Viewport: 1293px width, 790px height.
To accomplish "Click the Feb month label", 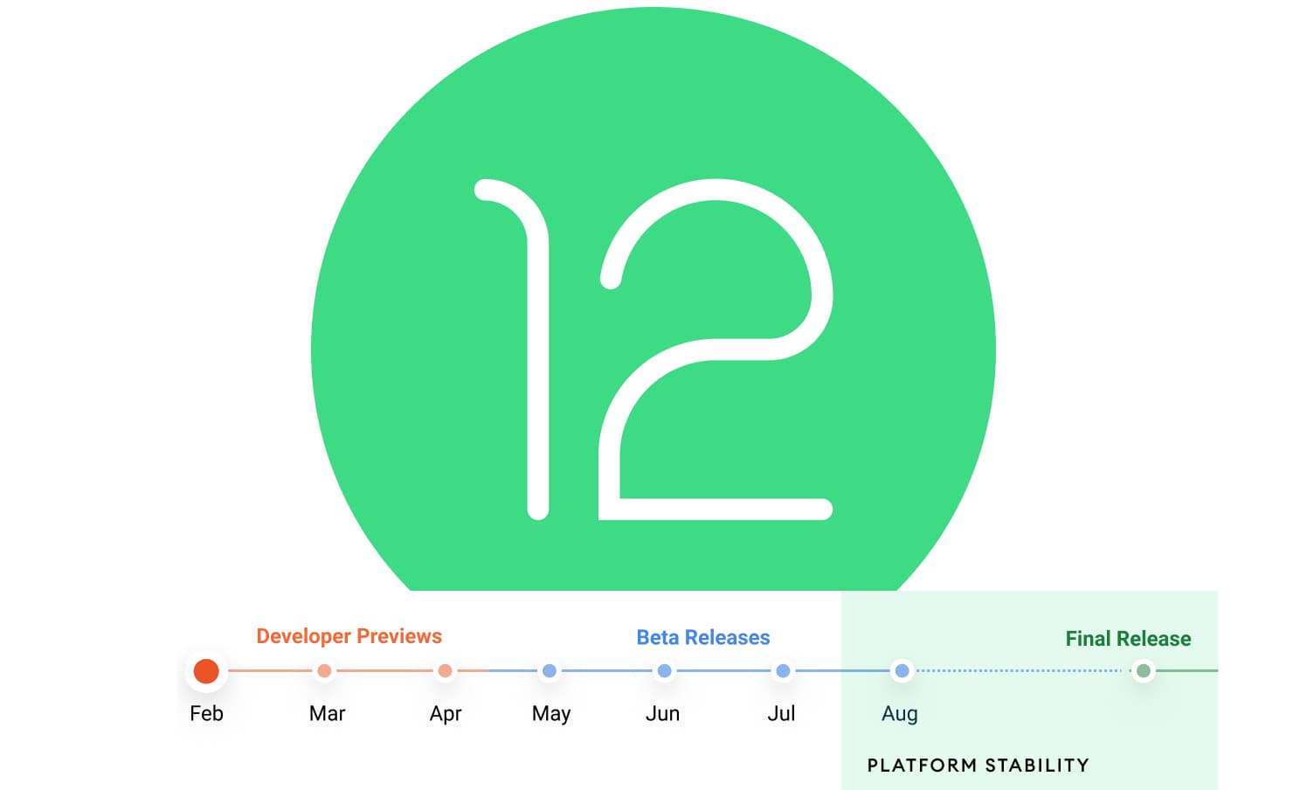I will click(207, 714).
